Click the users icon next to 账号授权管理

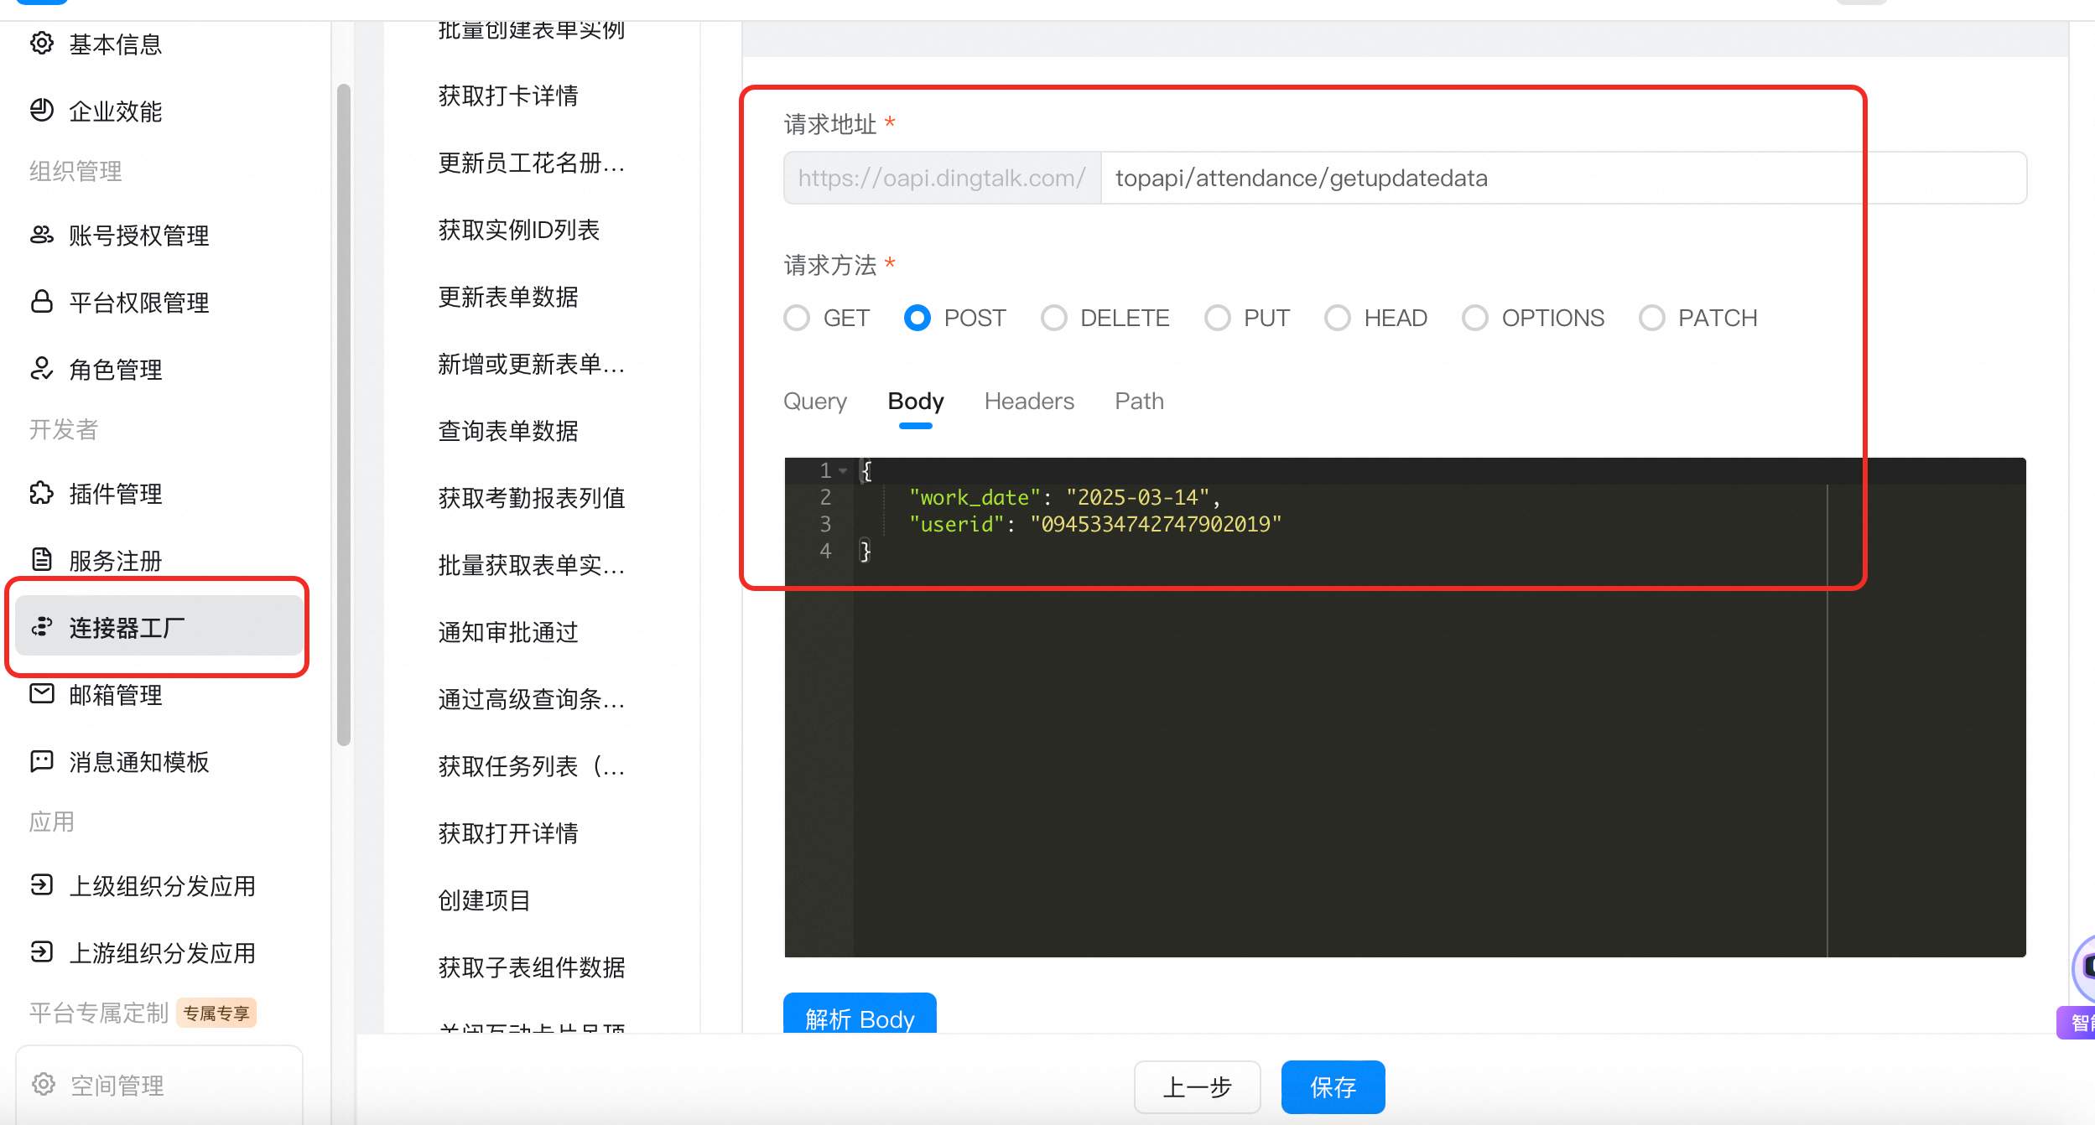(x=42, y=235)
